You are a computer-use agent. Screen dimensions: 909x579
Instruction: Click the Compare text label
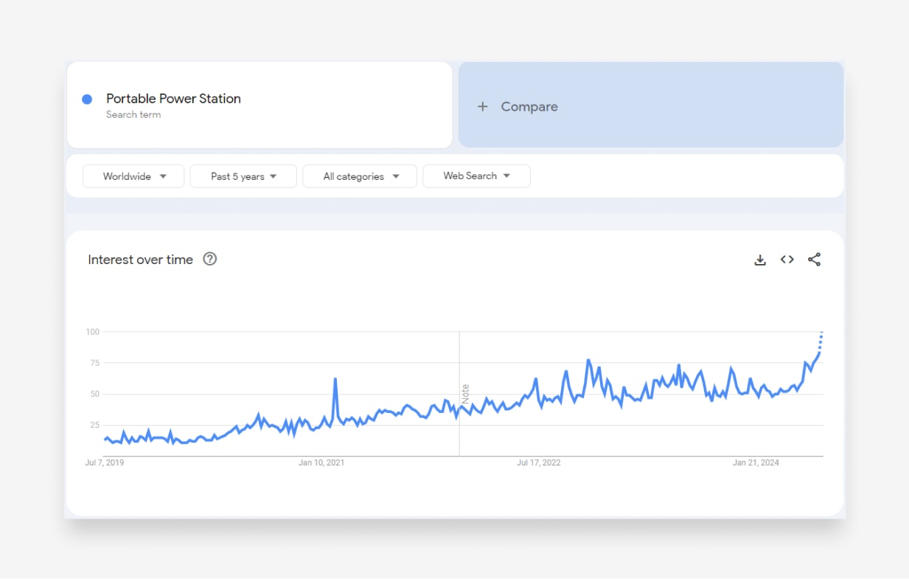pos(529,107)
